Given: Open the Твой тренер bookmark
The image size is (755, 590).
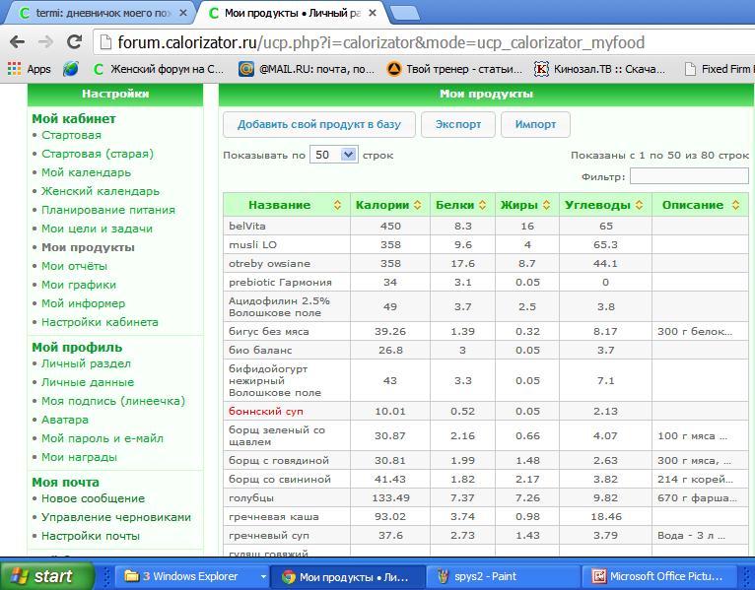Looking at the screenshot, I should pyautogui.click(x=454, y=69).
